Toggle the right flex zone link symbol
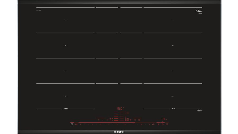This screenshot has width=238, height=134. coord(173,109)
